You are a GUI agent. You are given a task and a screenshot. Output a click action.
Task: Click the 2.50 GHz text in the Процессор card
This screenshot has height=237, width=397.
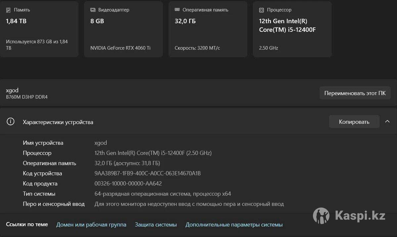(x=268, y=48)
